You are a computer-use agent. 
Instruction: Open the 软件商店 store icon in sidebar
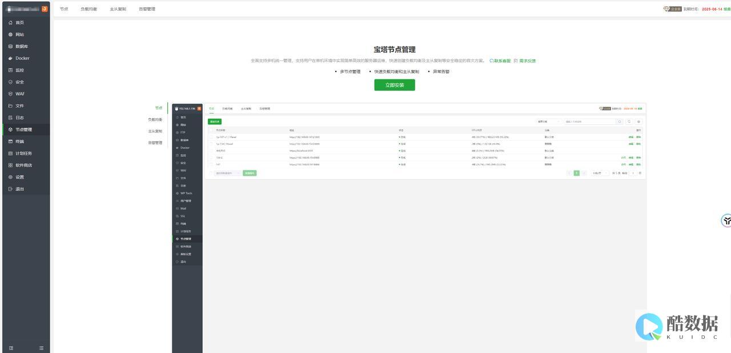[x=10, y=165]
